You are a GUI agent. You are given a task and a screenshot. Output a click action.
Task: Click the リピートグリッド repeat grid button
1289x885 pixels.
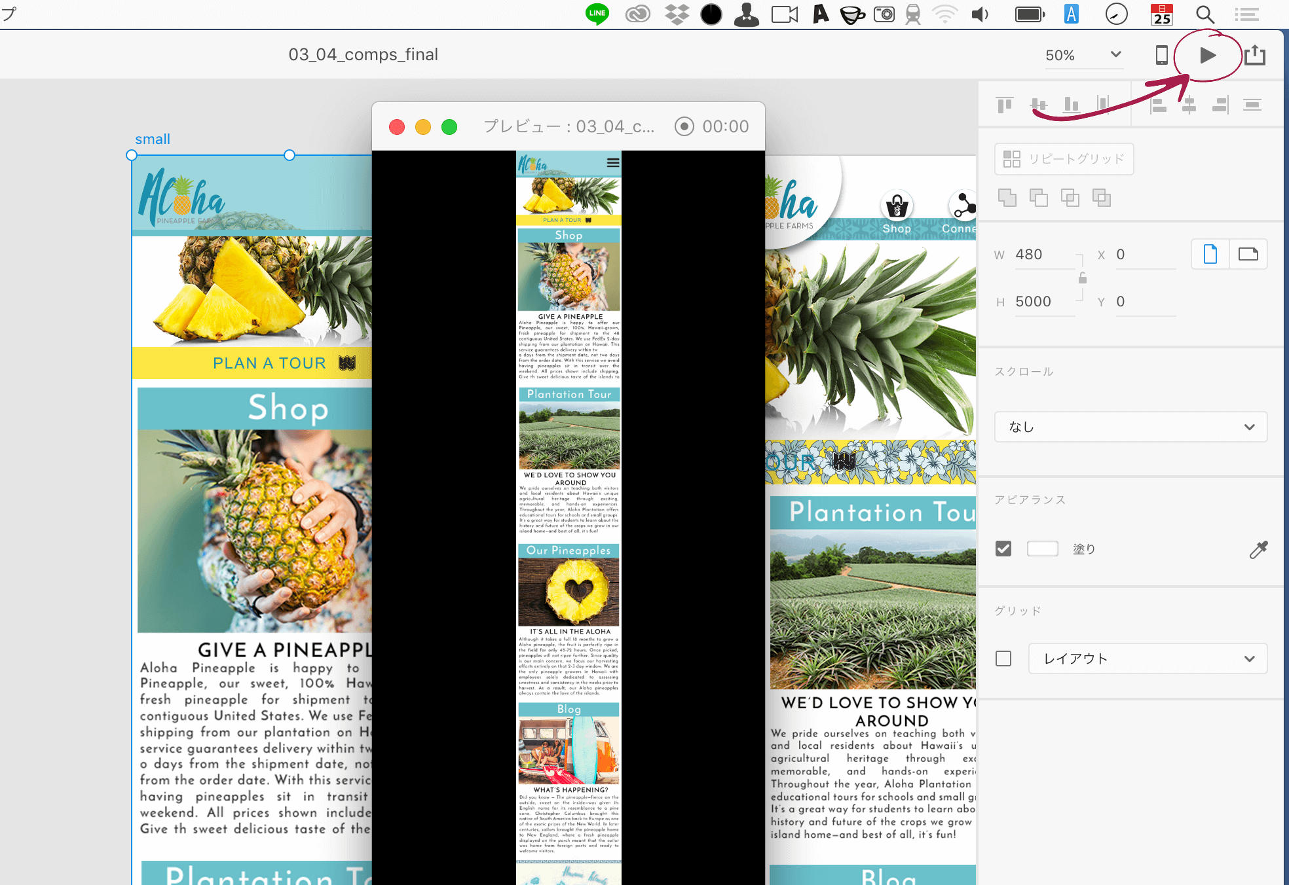tap(1064, 159)
